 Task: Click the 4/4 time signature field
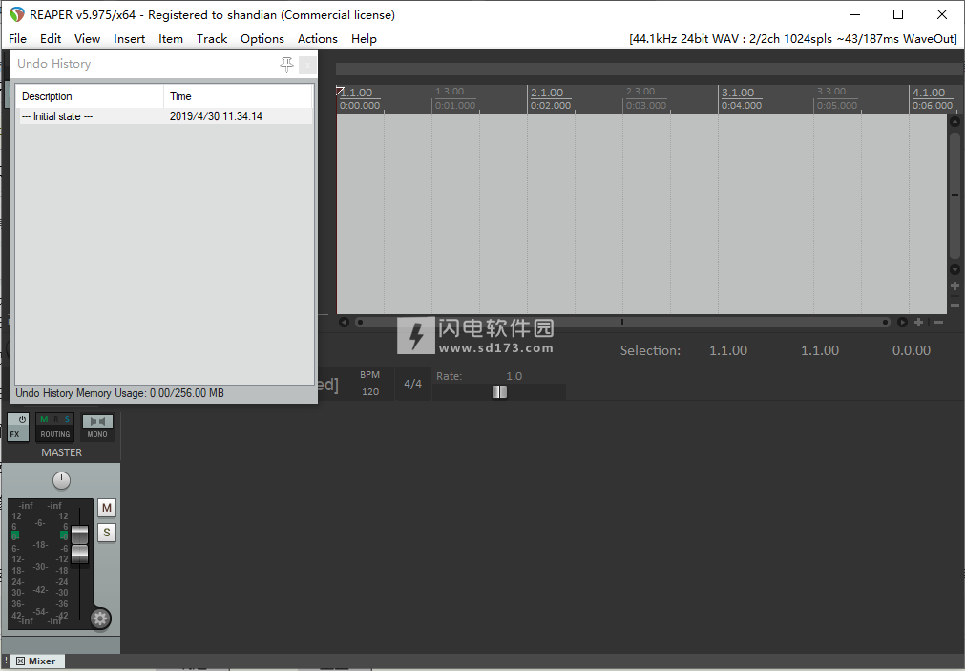click(412, 384)
